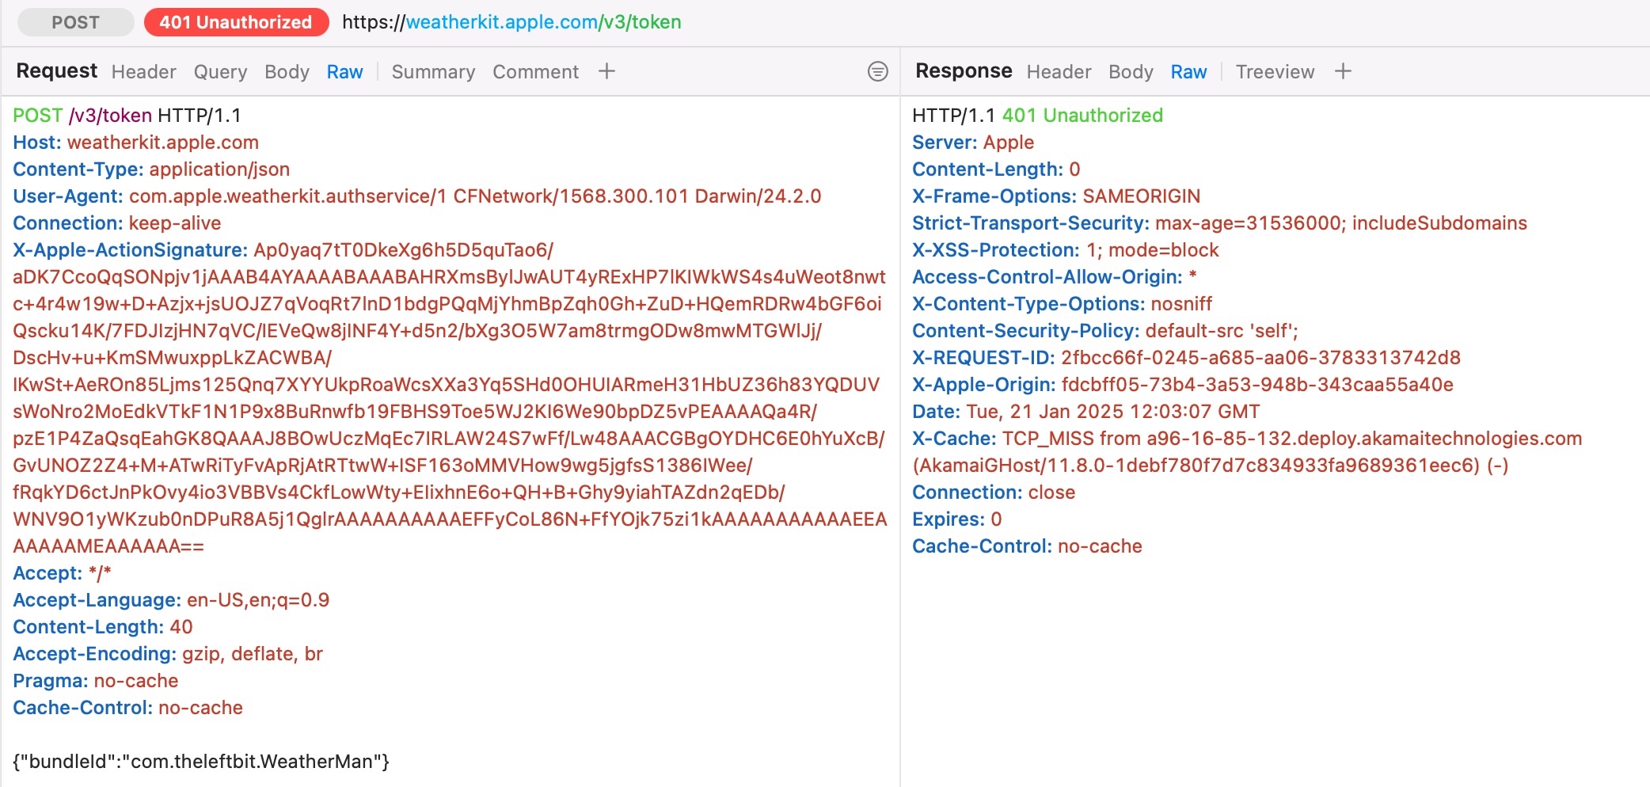
Task: Select the Request Raw tab
Action: point(345,72)
